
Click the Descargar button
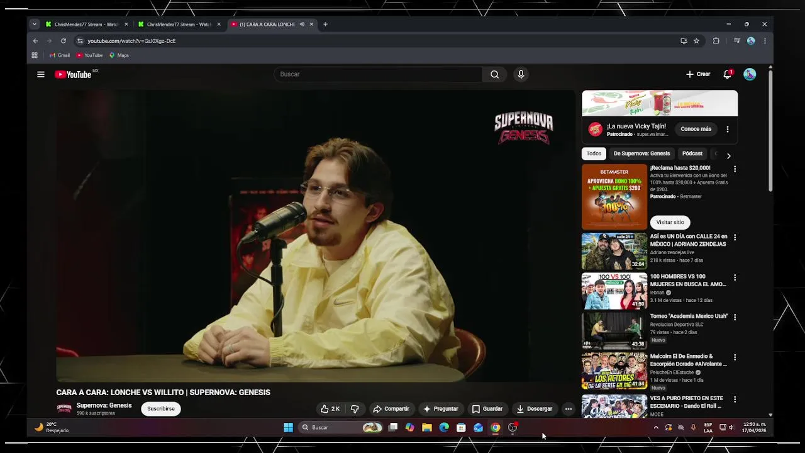tap(534, 409)
